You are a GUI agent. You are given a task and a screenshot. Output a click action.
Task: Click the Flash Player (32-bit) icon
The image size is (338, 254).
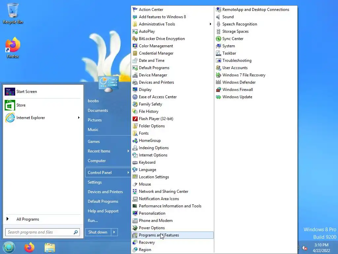click(135, 119)
